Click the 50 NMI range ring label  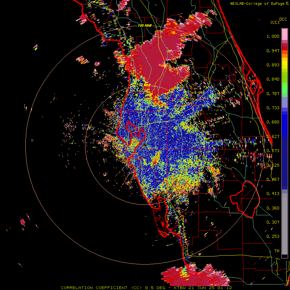pyautogui.click(x=145, y=85)
